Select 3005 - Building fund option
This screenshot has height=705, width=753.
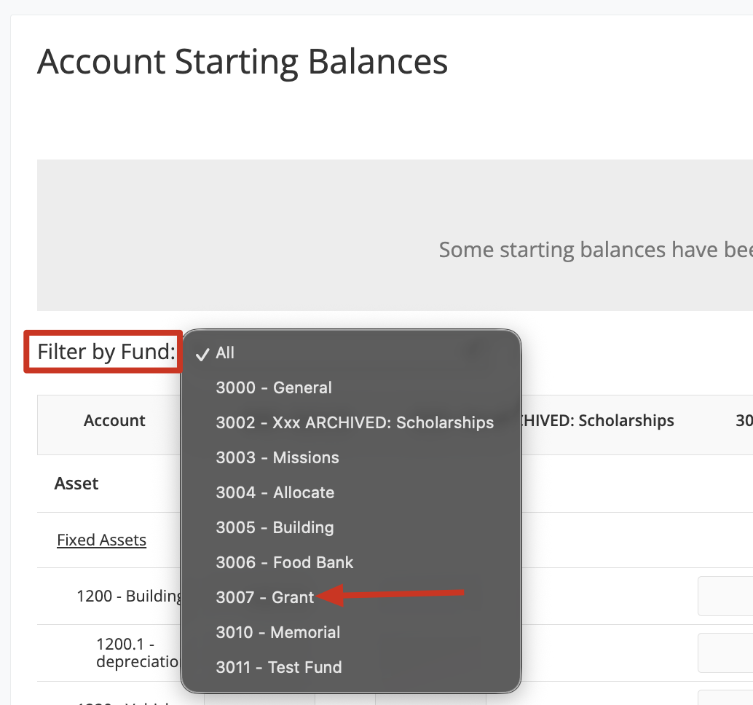tap(275, 527)
